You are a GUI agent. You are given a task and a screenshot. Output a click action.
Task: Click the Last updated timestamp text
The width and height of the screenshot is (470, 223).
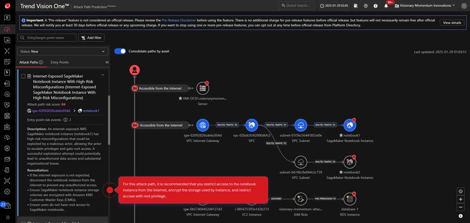pos(439,52)
